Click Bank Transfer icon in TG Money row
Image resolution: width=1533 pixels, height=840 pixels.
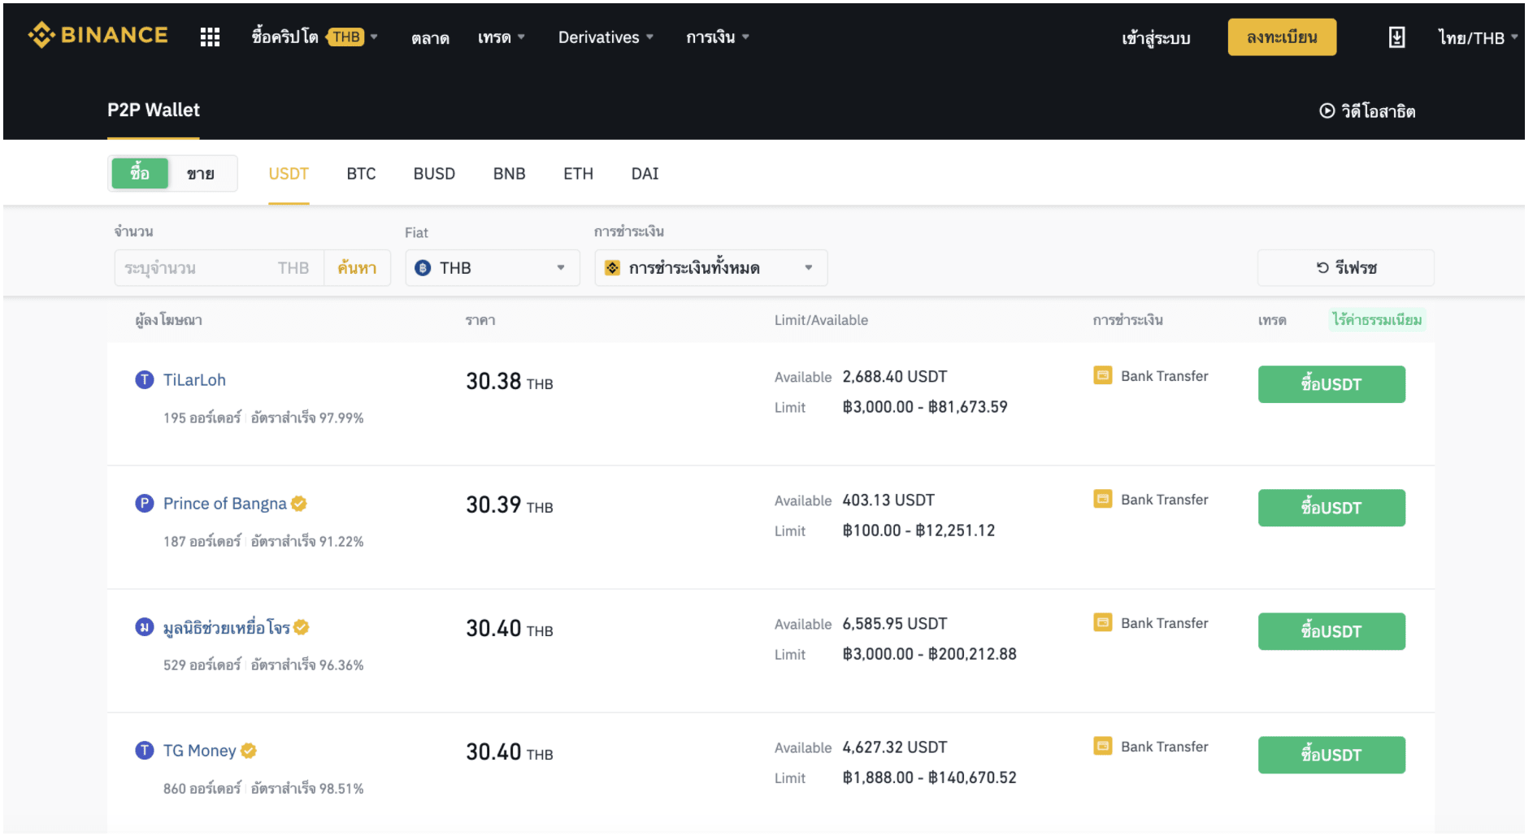(x=1102, y=746)
